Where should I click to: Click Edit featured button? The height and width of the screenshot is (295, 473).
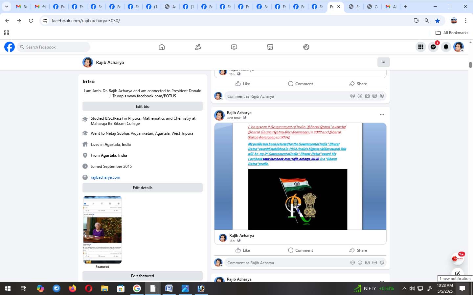(143, 276)
